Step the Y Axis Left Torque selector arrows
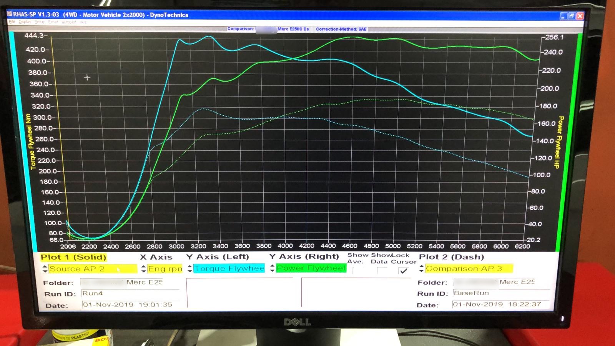This screenshot has height=346, width=615. 189,268
